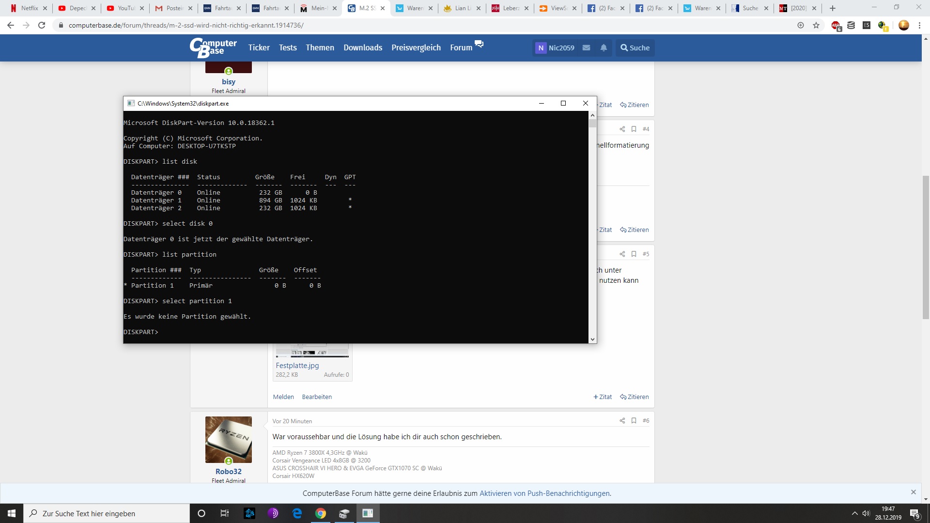
Task: Open the messages envelope icon next to Nic2059
Action: [x=586, y=47]
